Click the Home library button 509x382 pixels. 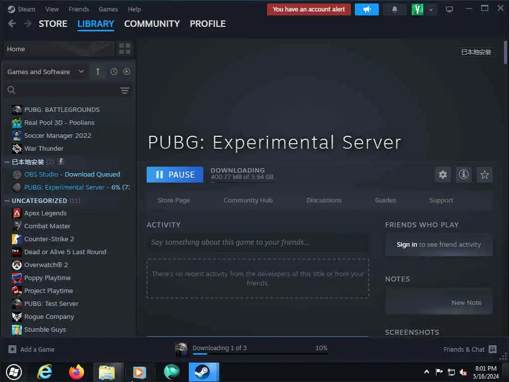point(60,49)
